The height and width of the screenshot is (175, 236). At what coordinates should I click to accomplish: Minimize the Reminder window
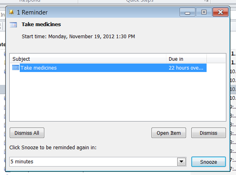[x=187, y=12]
